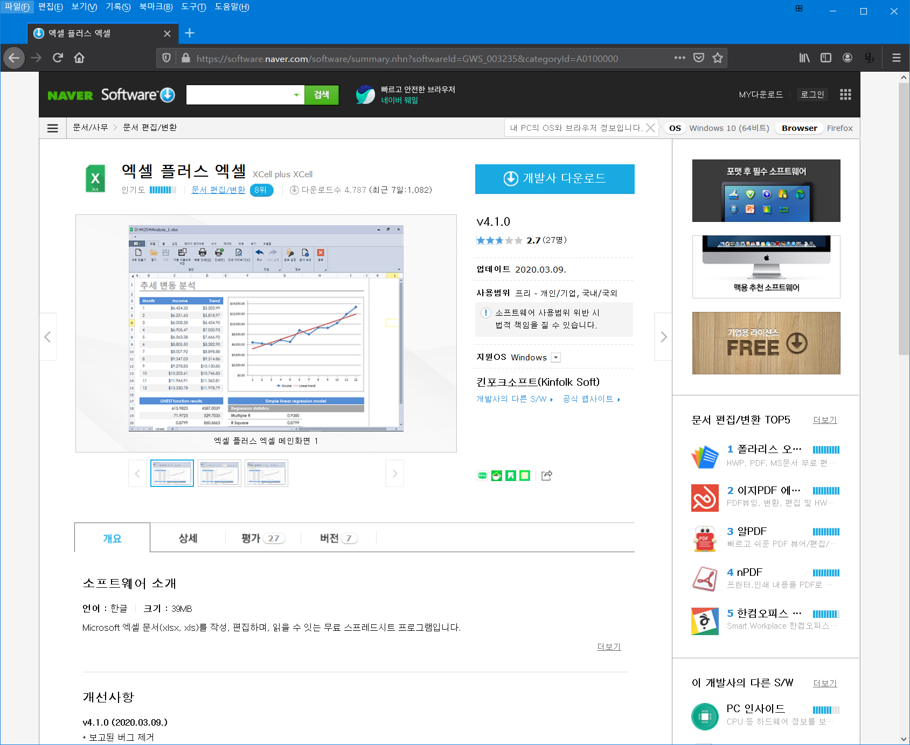
Task: Click the Naver Whale browser icon
Action: pyautogui.click(x=365, y=95)
